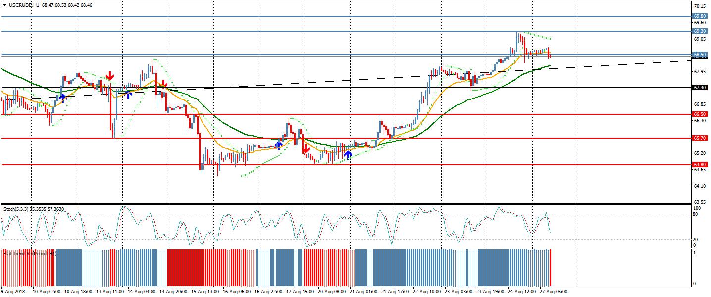Click the USCRUDE,H1 symbol title text
This screenshot has height=297, width=711.
tap(24, 5)
